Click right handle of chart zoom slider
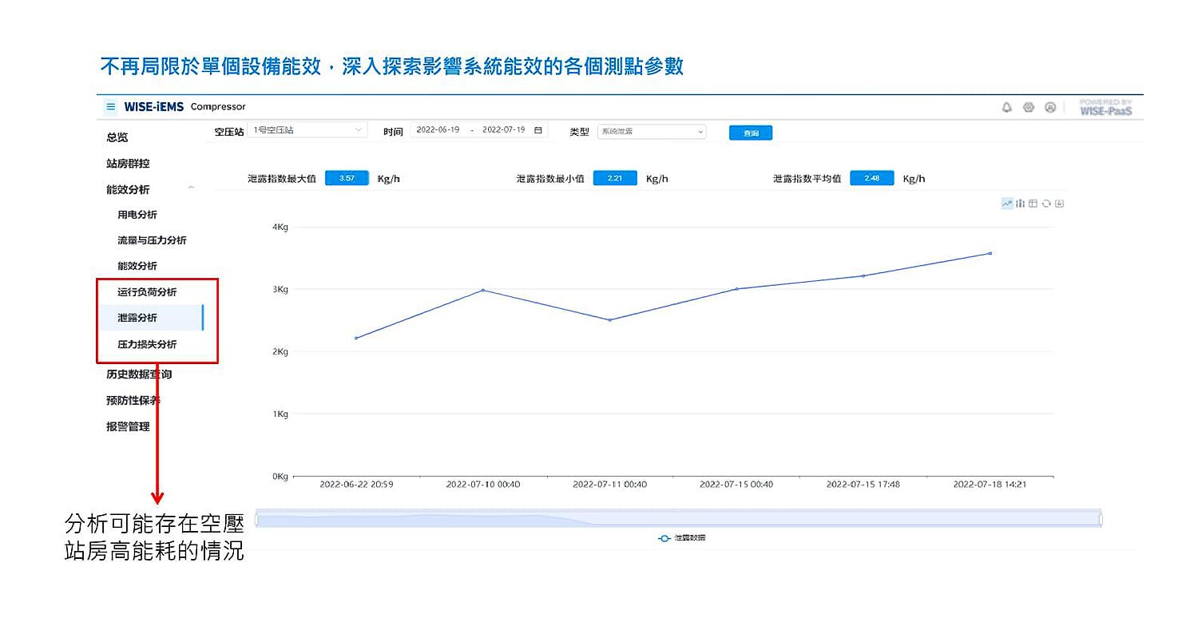1198x618 pixels. point(1101,520)
